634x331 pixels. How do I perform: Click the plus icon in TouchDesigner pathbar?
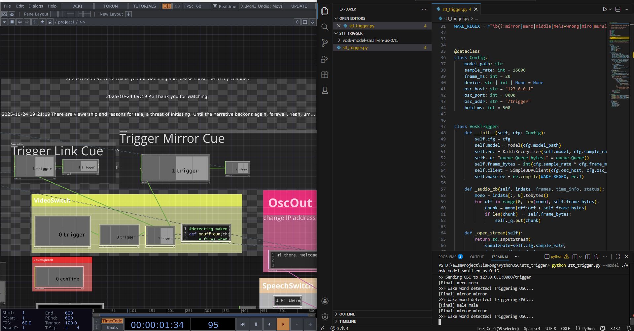35,22
